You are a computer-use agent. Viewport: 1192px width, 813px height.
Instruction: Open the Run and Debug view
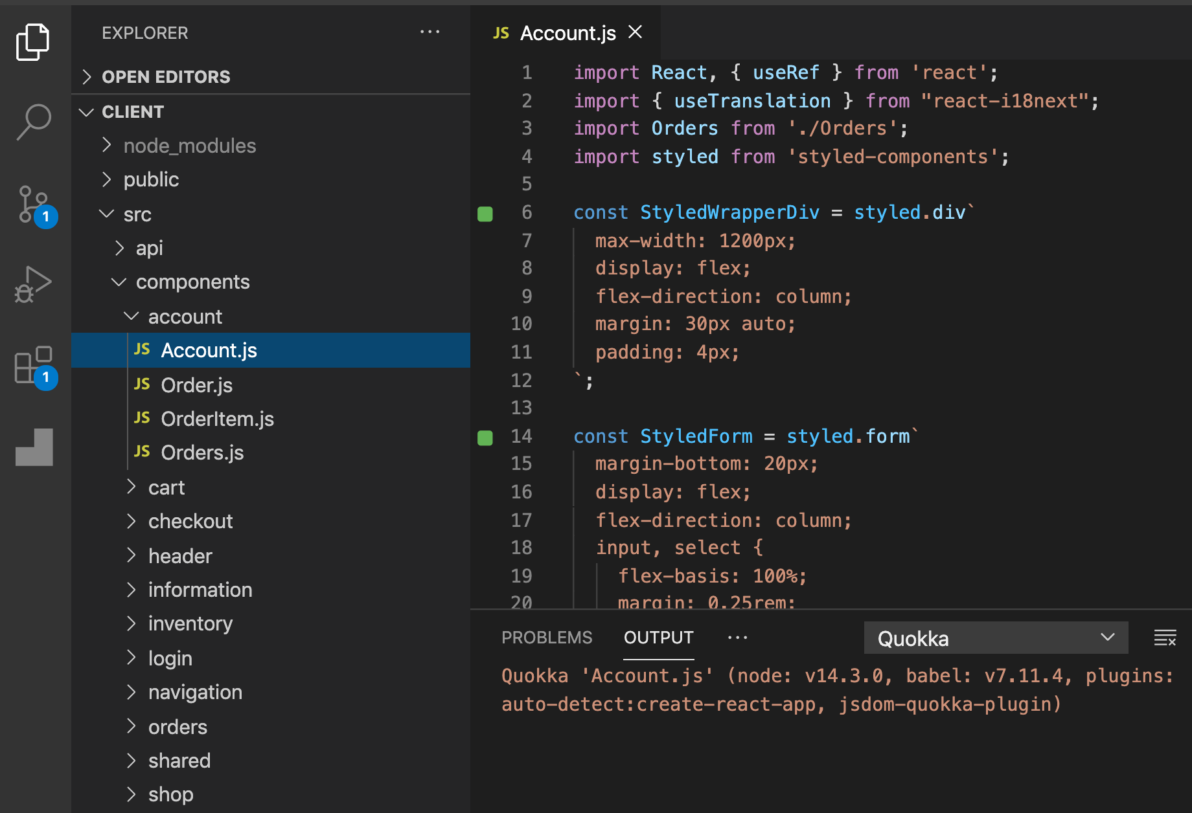click(34, 283)
